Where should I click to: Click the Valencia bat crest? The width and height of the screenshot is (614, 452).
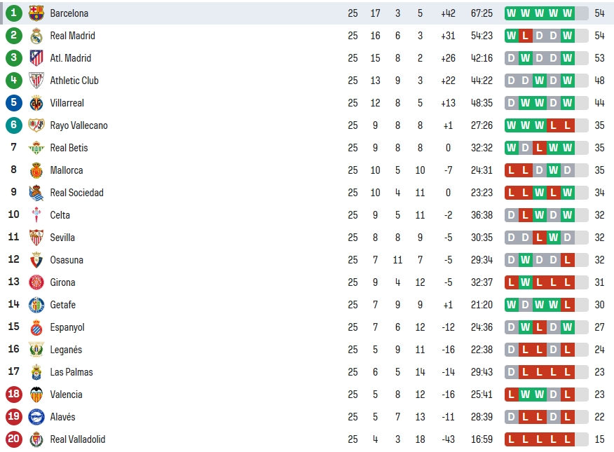[x=36, y=395]
